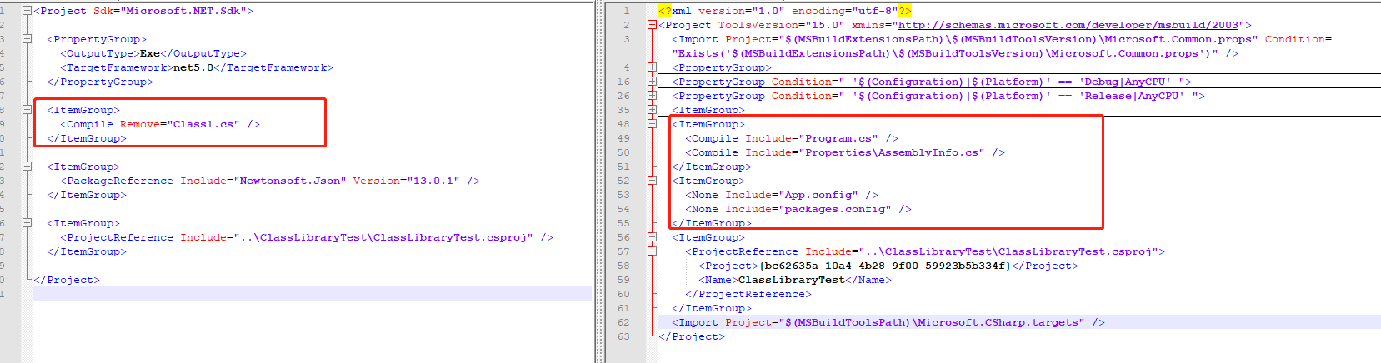This screenshot has height=363, width=1381.
Task: Collapse the Project Sdk root node in left pane
Action: tap(27, 11)
